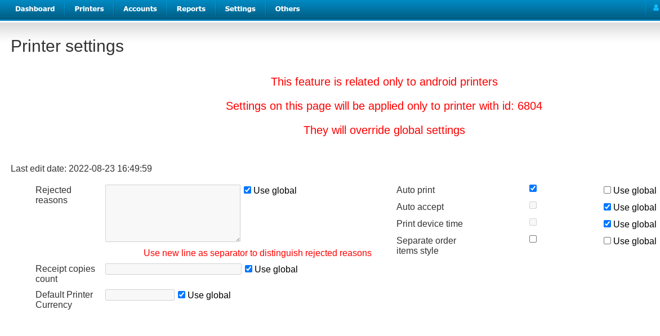Uncheck Use global for Print device time
The image size is (660, 336).
pos(607,224)
